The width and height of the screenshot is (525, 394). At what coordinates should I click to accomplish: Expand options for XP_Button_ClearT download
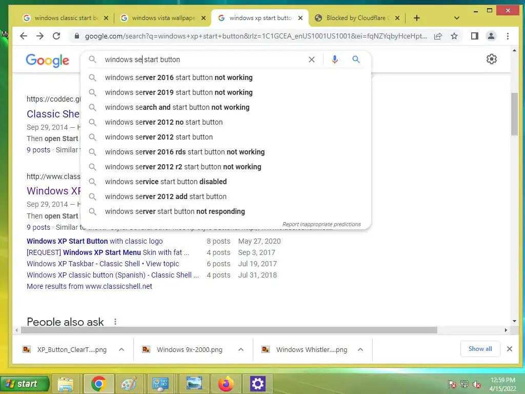pyautogui.click(x=122, y=349)
